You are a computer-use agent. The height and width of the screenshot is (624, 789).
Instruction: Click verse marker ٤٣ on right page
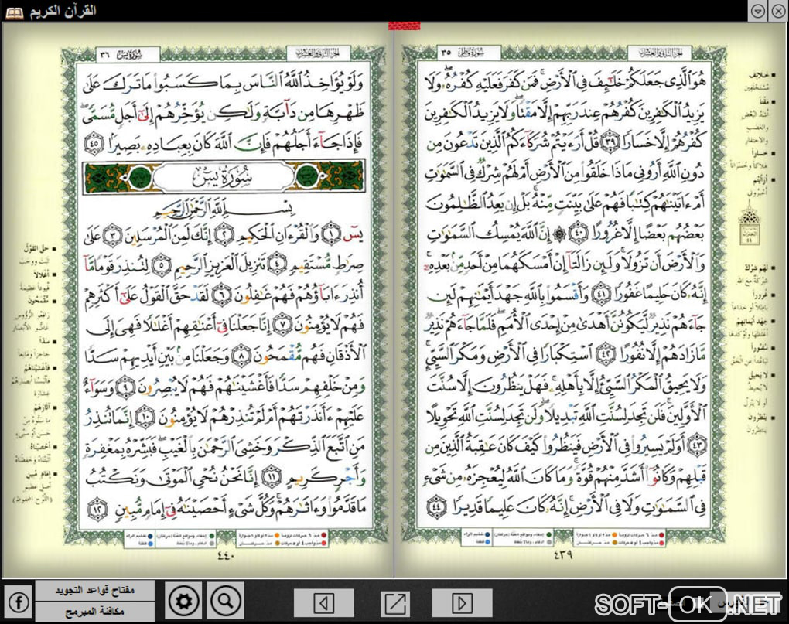(x=698, y=445)
